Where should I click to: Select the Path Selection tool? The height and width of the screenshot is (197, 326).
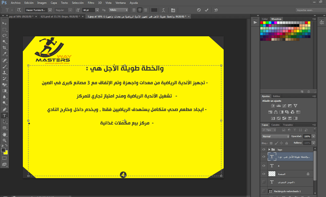(4, 122)
